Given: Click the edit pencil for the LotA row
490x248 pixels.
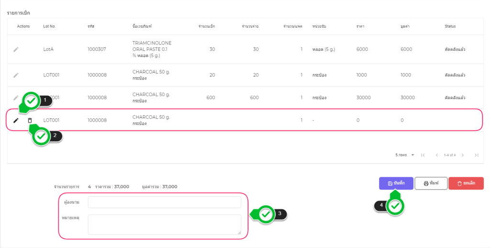Looking at the screenshot, I should pyautogui.click(x=16, y=49).
